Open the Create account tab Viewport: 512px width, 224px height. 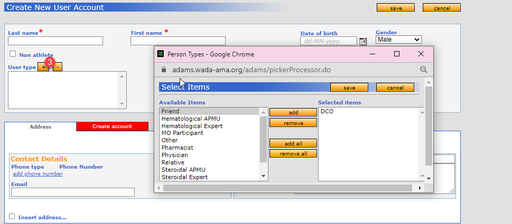pos(113,126)
